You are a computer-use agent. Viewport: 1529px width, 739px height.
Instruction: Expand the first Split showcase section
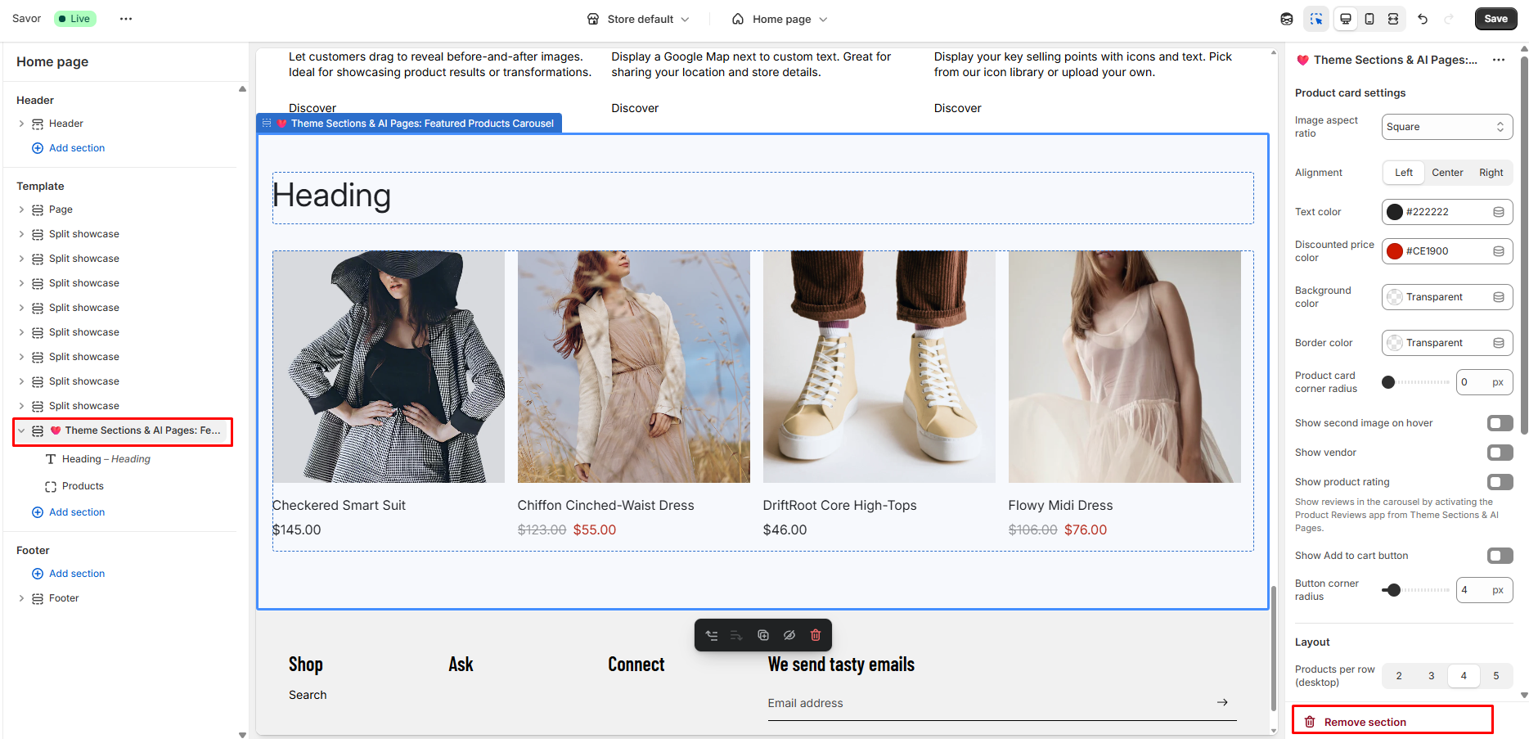(x=21, y=234)
